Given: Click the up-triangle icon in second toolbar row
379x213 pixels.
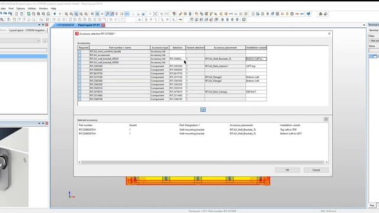Looking at the screenshot, I should [x=140, y=20].
